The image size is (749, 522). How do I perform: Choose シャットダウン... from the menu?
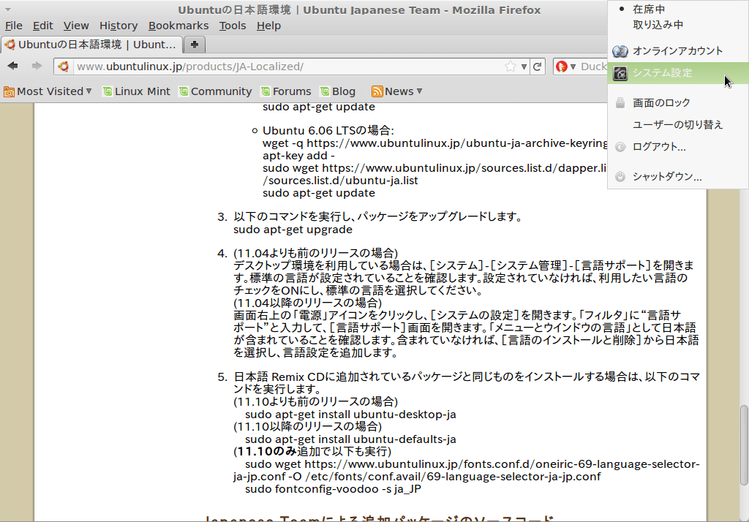click(x=678, y=177)
